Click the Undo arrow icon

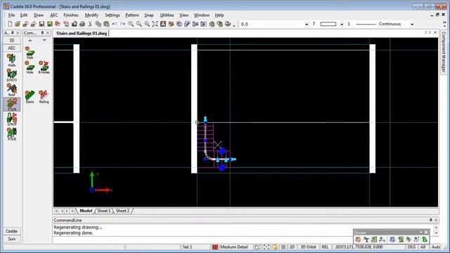(115, 24)
